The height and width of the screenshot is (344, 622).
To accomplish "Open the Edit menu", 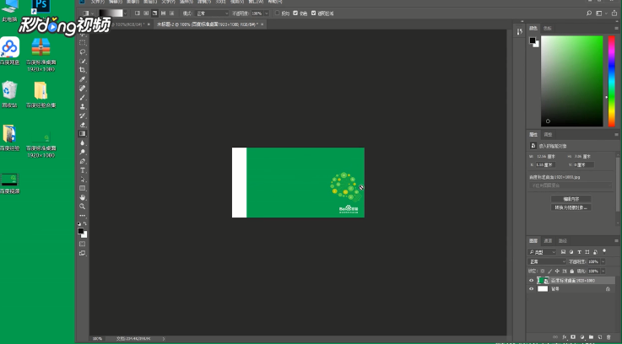I will [115, 2].
